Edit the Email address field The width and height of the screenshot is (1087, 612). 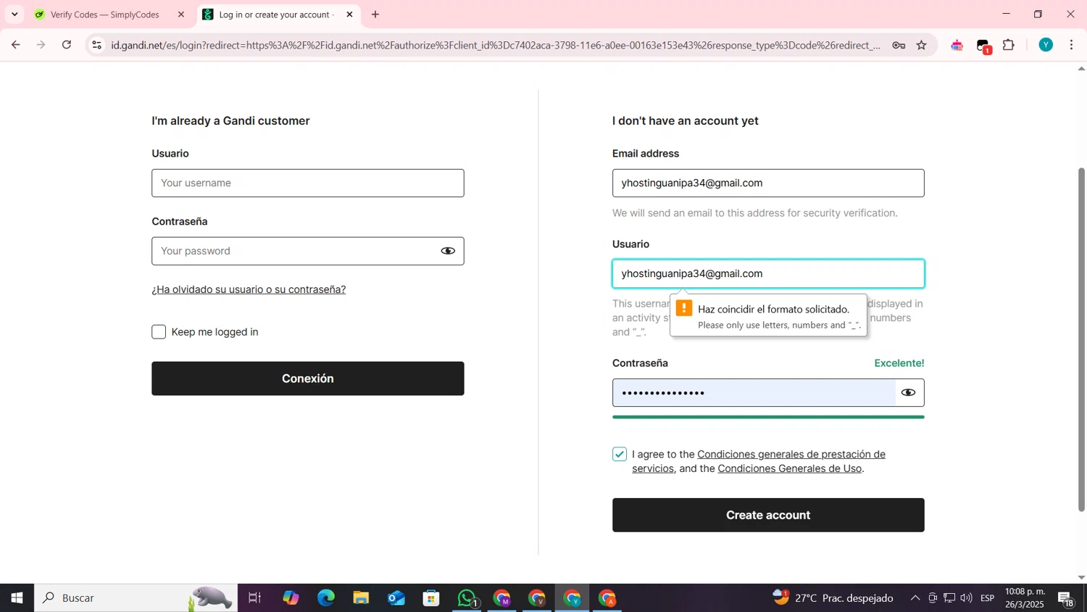pos(768,183)
